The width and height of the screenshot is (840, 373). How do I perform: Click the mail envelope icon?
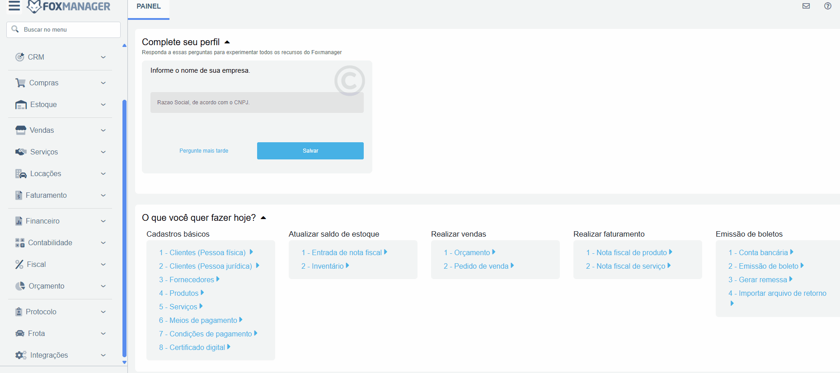[806, 6]
